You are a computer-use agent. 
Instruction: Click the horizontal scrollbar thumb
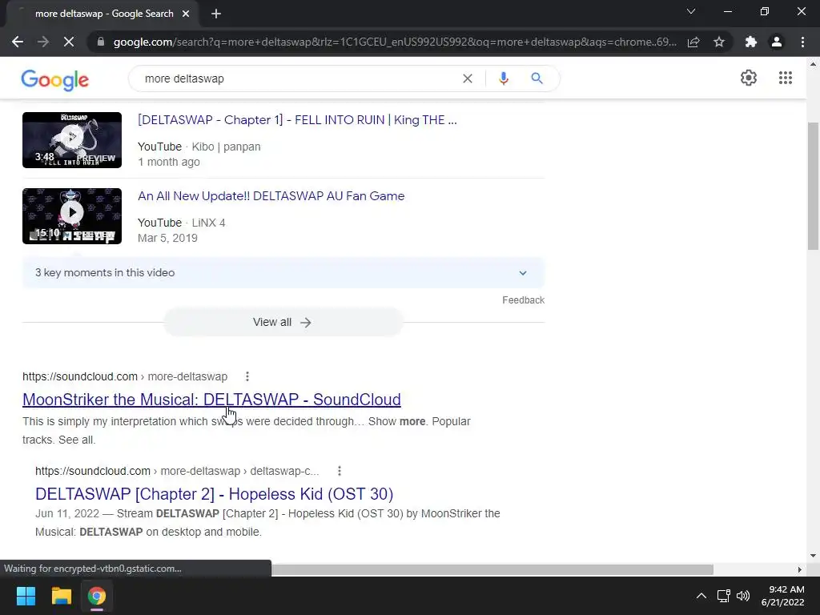(492, 569)
